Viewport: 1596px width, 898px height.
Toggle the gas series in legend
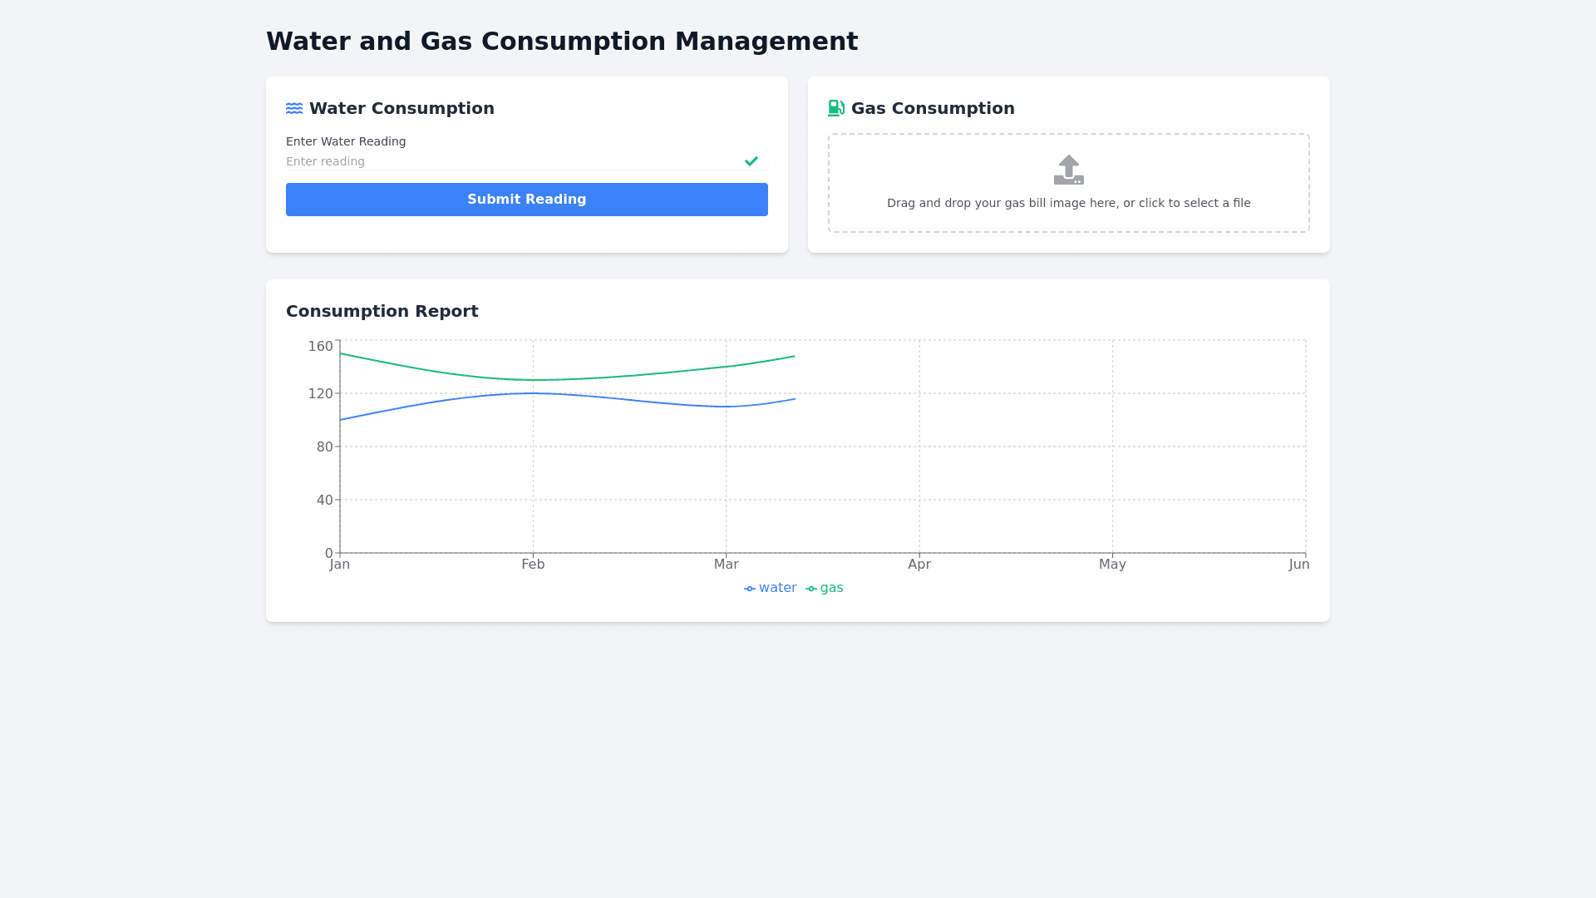tap(831, 588)
